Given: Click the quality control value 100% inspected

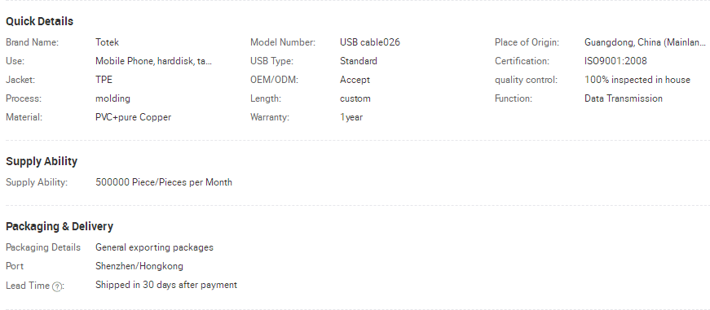Looking at the screenshot, I should click(637, 80).
